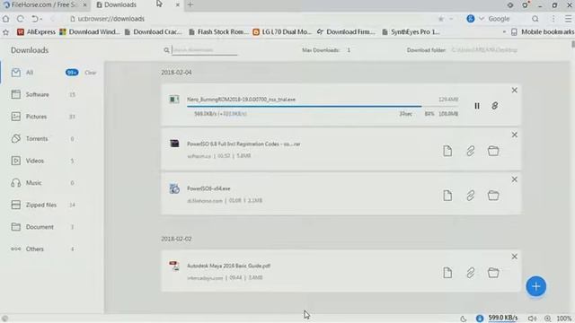Remove Autodesk Maya Basic Guide.pdf entry
This screenshot has height=323, width=575.
[x=515, y=257]
